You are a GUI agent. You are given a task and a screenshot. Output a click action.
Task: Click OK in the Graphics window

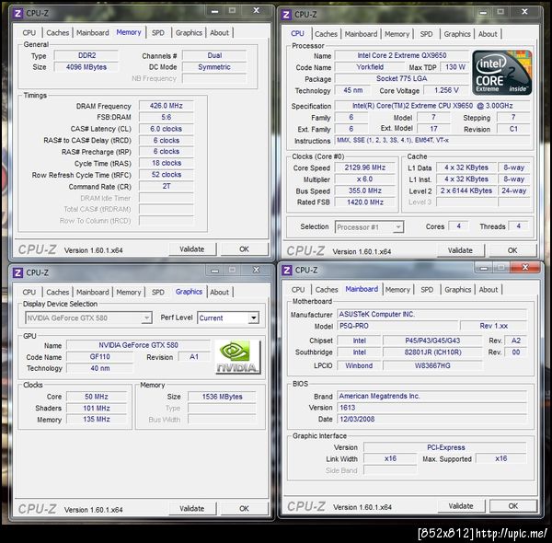coord(244,509)
